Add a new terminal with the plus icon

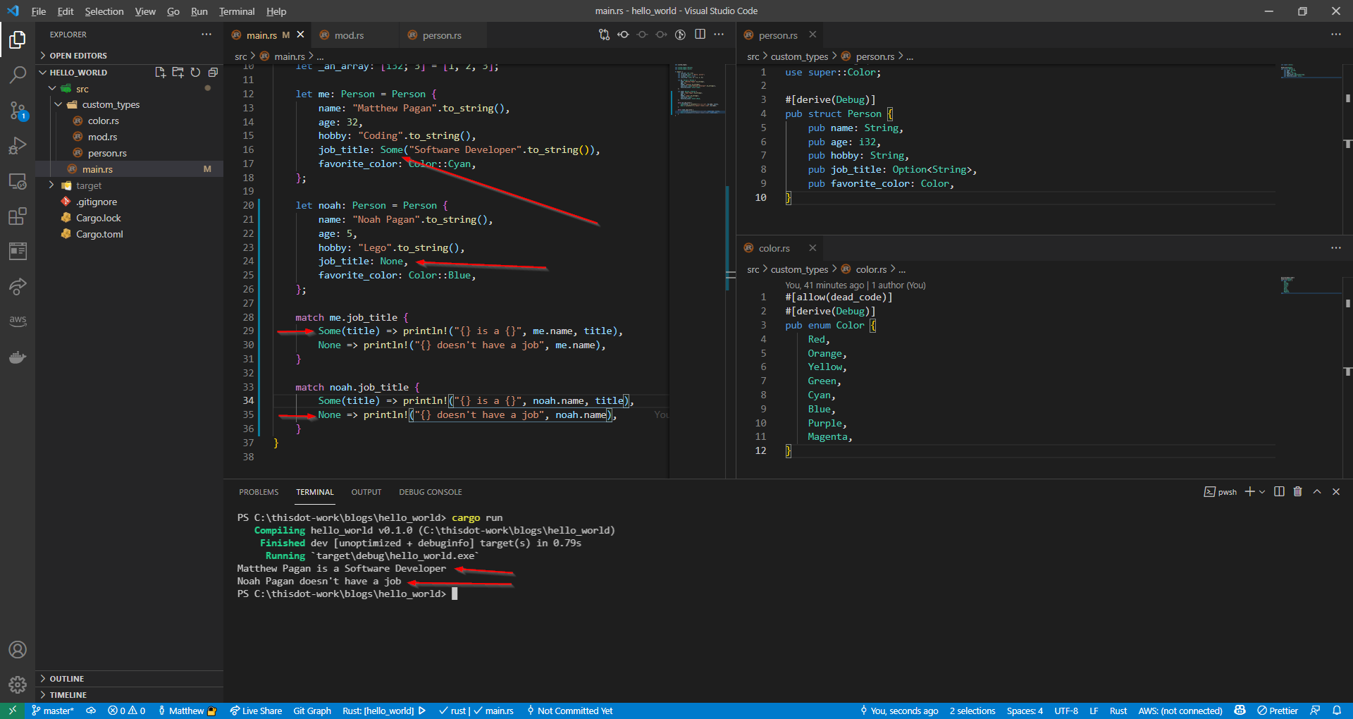pos(1249,491)
